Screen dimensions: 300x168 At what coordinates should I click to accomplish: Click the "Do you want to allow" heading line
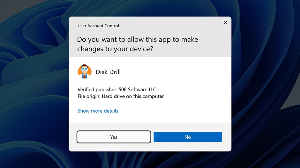[x=137, y=40]
